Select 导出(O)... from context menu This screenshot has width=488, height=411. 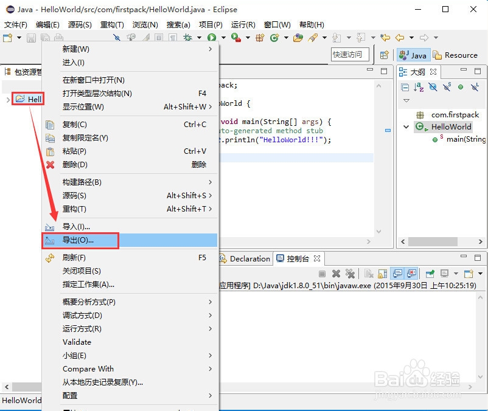(x=130, y=240)
